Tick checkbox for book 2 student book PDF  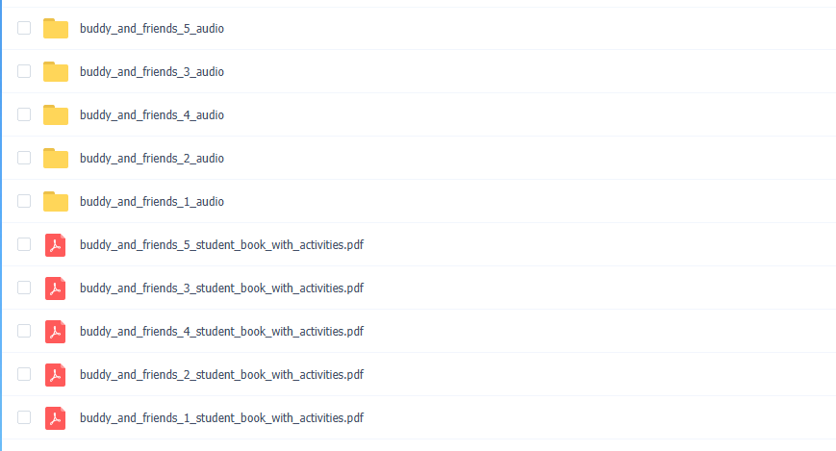point(24,374)
